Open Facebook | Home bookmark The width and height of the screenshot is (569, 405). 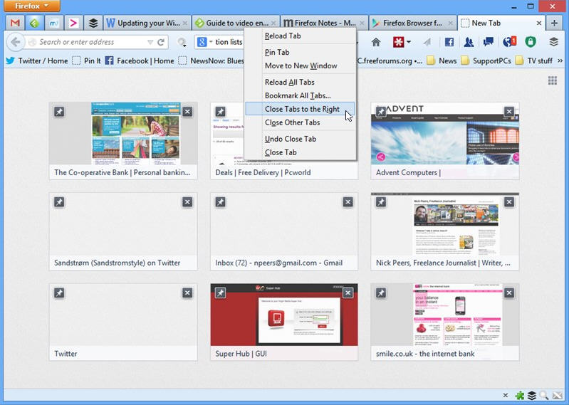coord(140,61)
